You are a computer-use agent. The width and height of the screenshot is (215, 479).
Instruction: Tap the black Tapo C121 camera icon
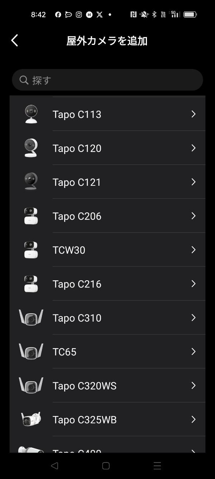[x=31, y=182]
